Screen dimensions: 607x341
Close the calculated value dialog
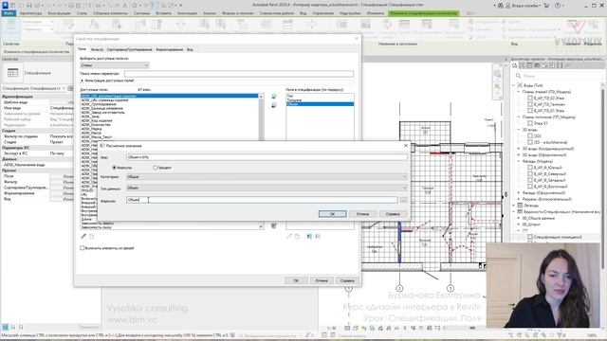(x=405, y=146)
